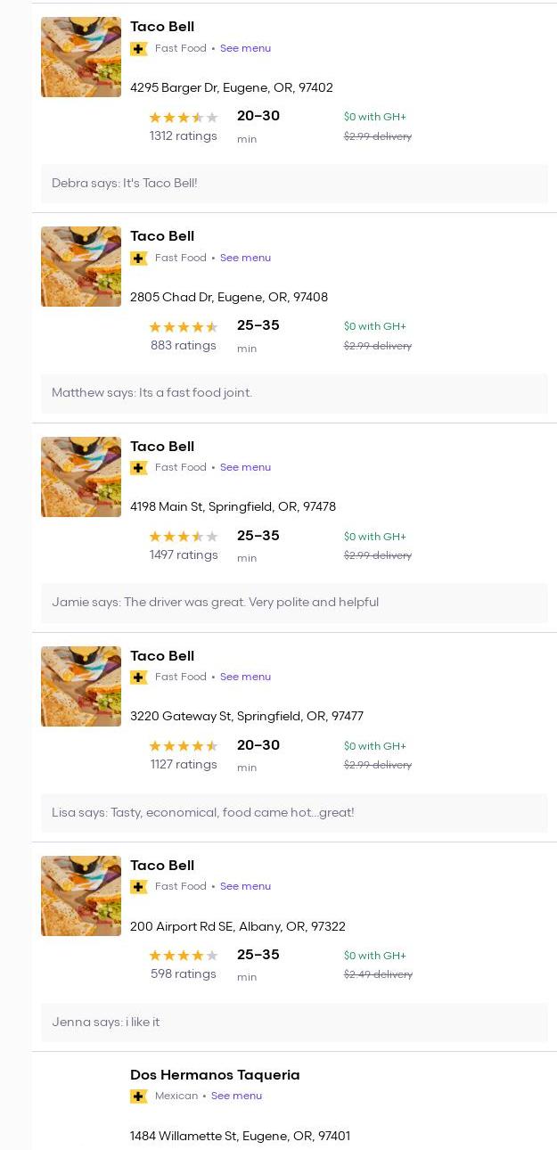This screenshot has width=557, height=1150.
Task: Click GH+ badge for Airport Rd Taco Bell
Action: [138, 887]
